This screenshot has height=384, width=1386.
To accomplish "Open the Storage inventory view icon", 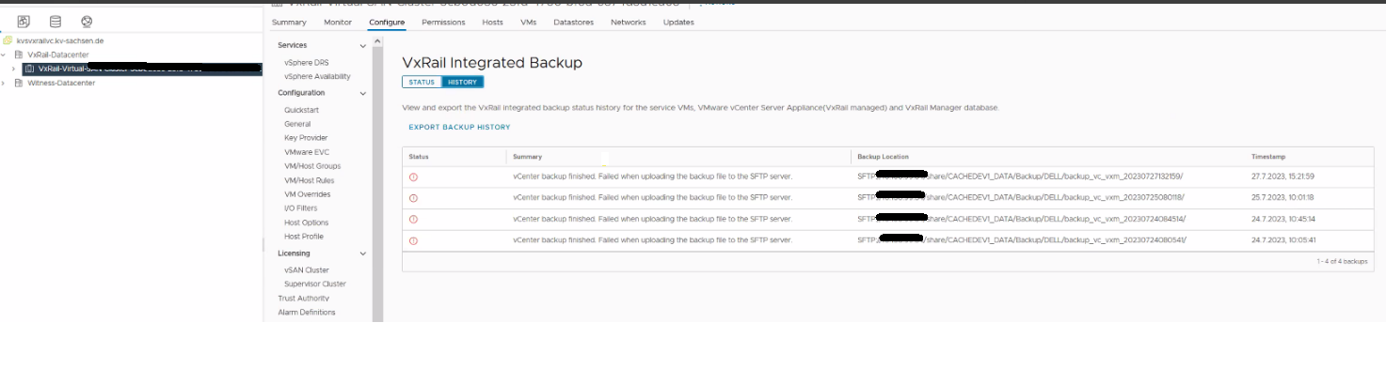I will tap(56, 22).
